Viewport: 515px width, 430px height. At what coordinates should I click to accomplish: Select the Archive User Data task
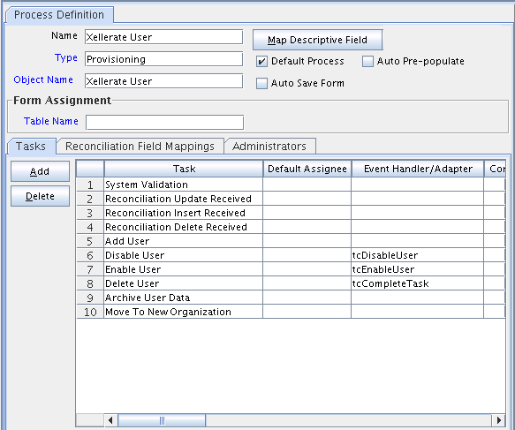pos(183,298)
